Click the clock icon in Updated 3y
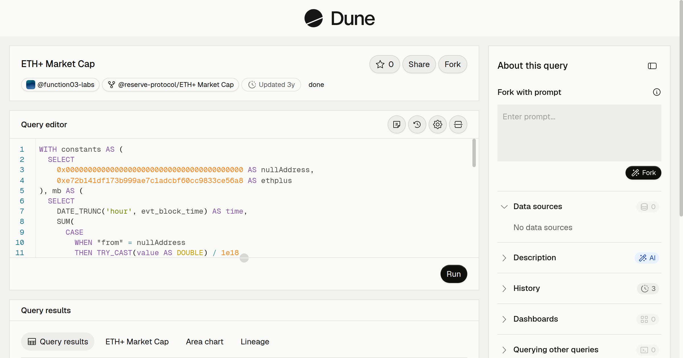Image resolution: width=683 pixels, height=358 pixels. click(252, 85)
